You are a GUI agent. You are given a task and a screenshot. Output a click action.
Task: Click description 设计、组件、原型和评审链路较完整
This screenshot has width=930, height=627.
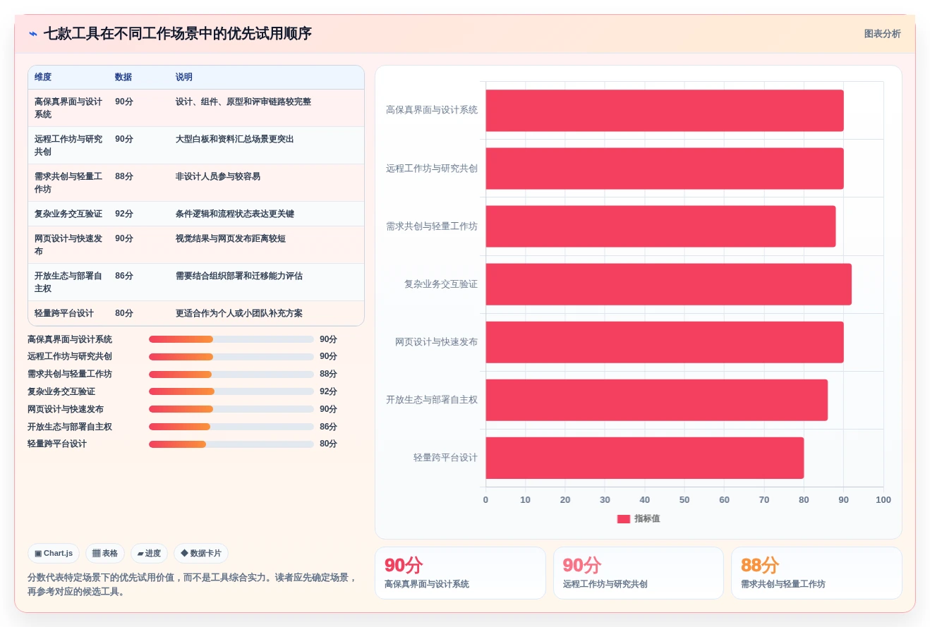[x=243, y=102]
